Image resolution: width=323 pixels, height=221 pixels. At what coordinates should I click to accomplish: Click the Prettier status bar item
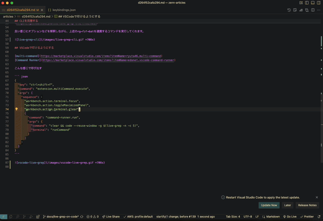307,216
